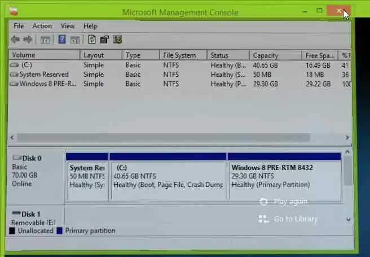Click the Refresh toolbar icon

[92, 40]
